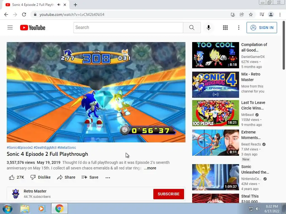This screenshot has height=214, width=286.
Task: Click the Chrome taskbar icon
Action: coord(59,208)
